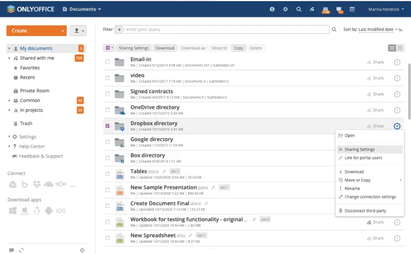Select New Sample Presentation checkbox
This screenshot has height=254, width=411.
click(x=107, y=190)
